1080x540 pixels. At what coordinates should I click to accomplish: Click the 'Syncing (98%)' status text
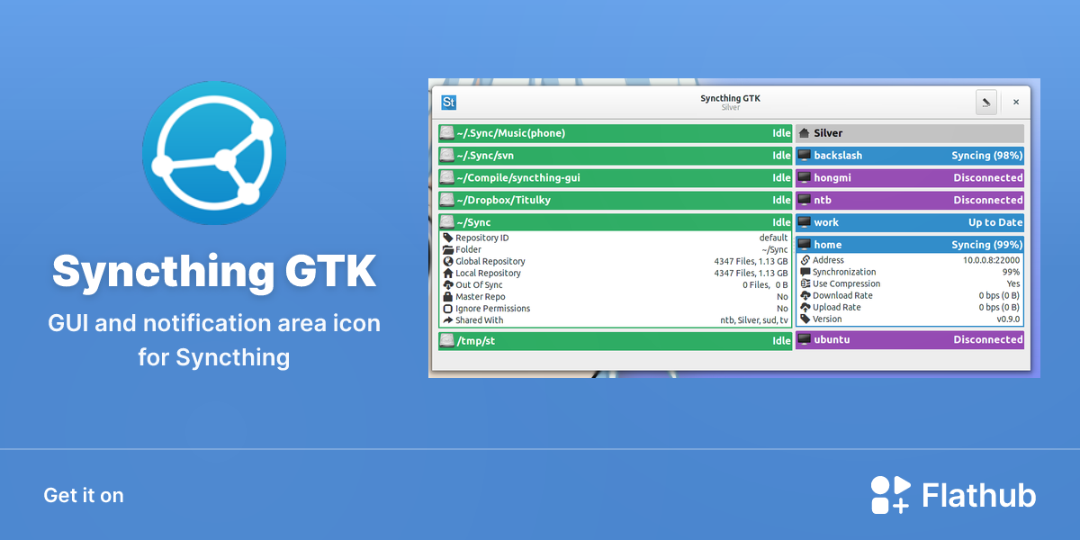(x=986, y=156)
